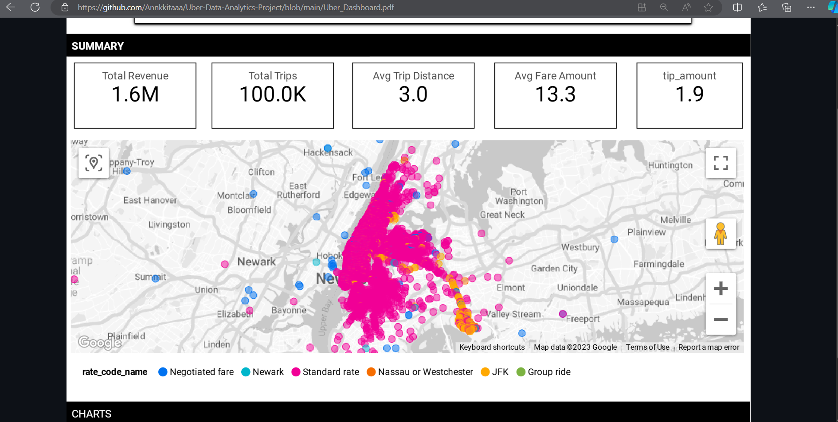Click the Avg Fare Amount 13.3 card
The image size is (838, 422).
tap(556, 96)
